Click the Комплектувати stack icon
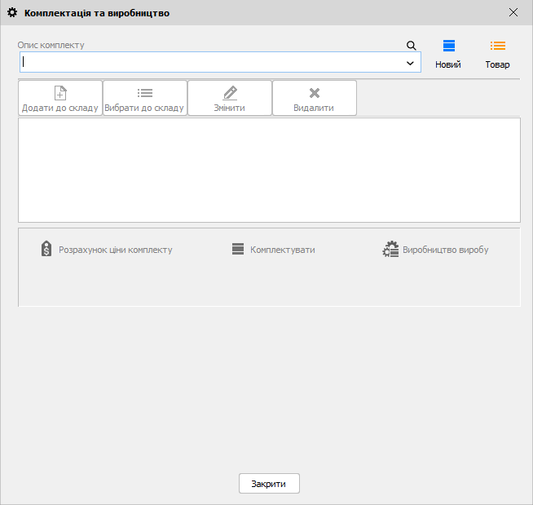This screenshot has width=533, height=505. click(238, 250)
